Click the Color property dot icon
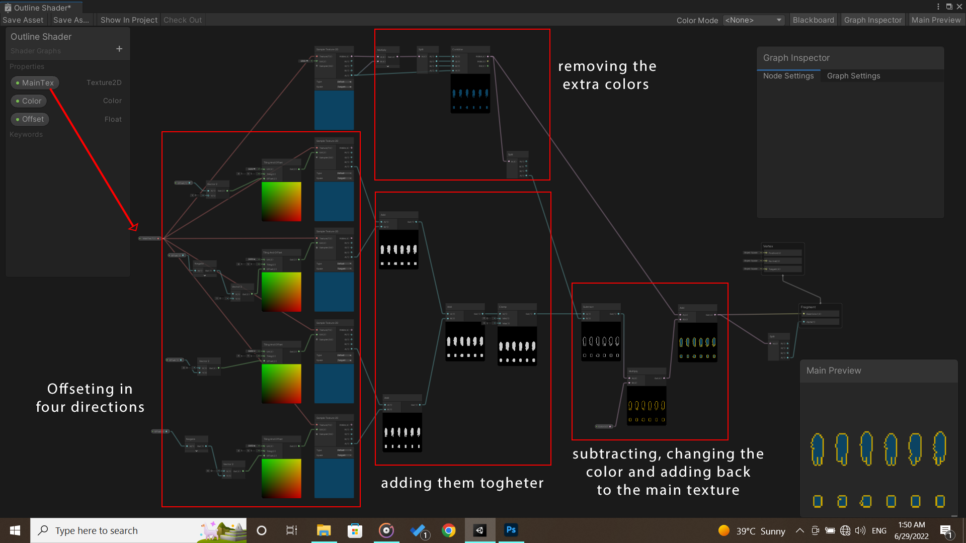 point(18,100)
